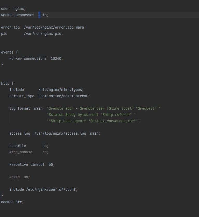This screenshot has width=199, height=217.
Task: Click the value 65
Action: [x=51, y=165]
